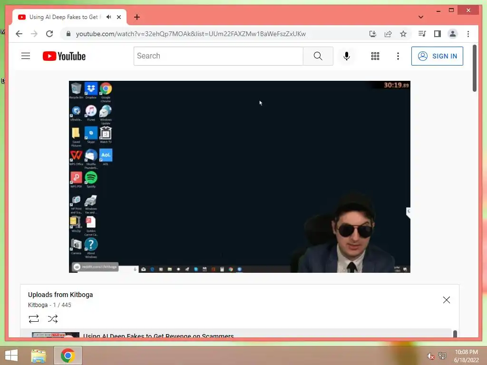Open network tray icon
The height and width of the screenshot is (365, 487).
click(x=442, y=355)
